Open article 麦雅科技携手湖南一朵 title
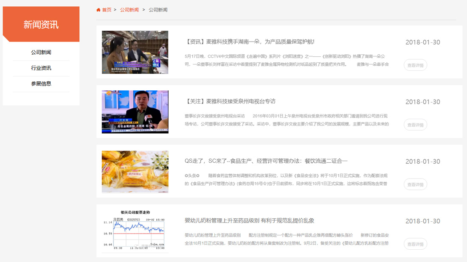The height and width of the screenshot is (262, 467). point(250,42)
